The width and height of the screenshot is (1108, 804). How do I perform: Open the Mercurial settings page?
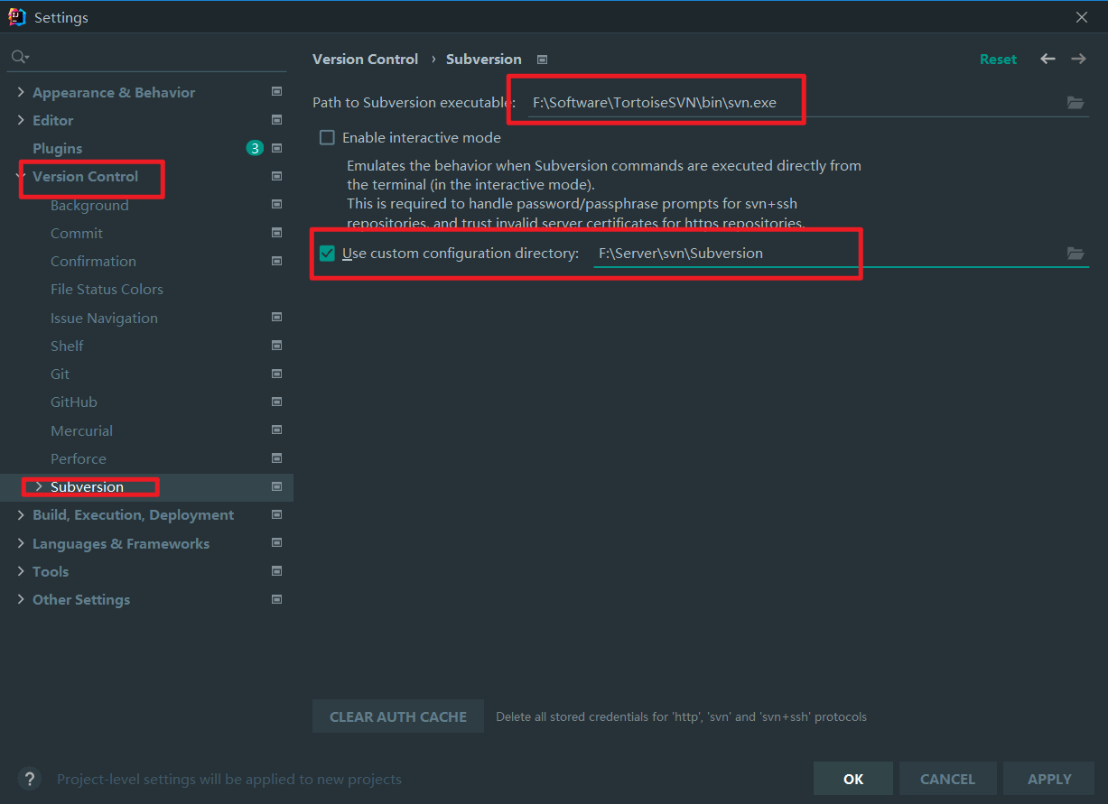point(81,430)
